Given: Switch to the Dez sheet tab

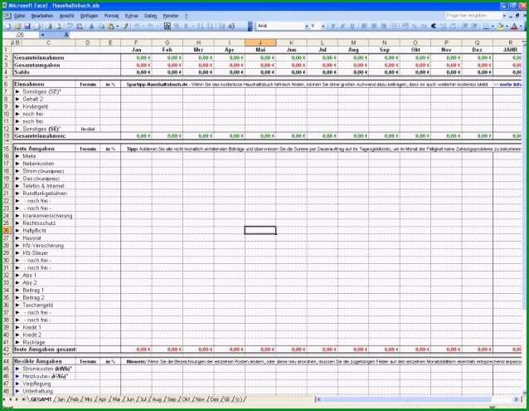Looking at the screenshot, I should coord(215,399).
